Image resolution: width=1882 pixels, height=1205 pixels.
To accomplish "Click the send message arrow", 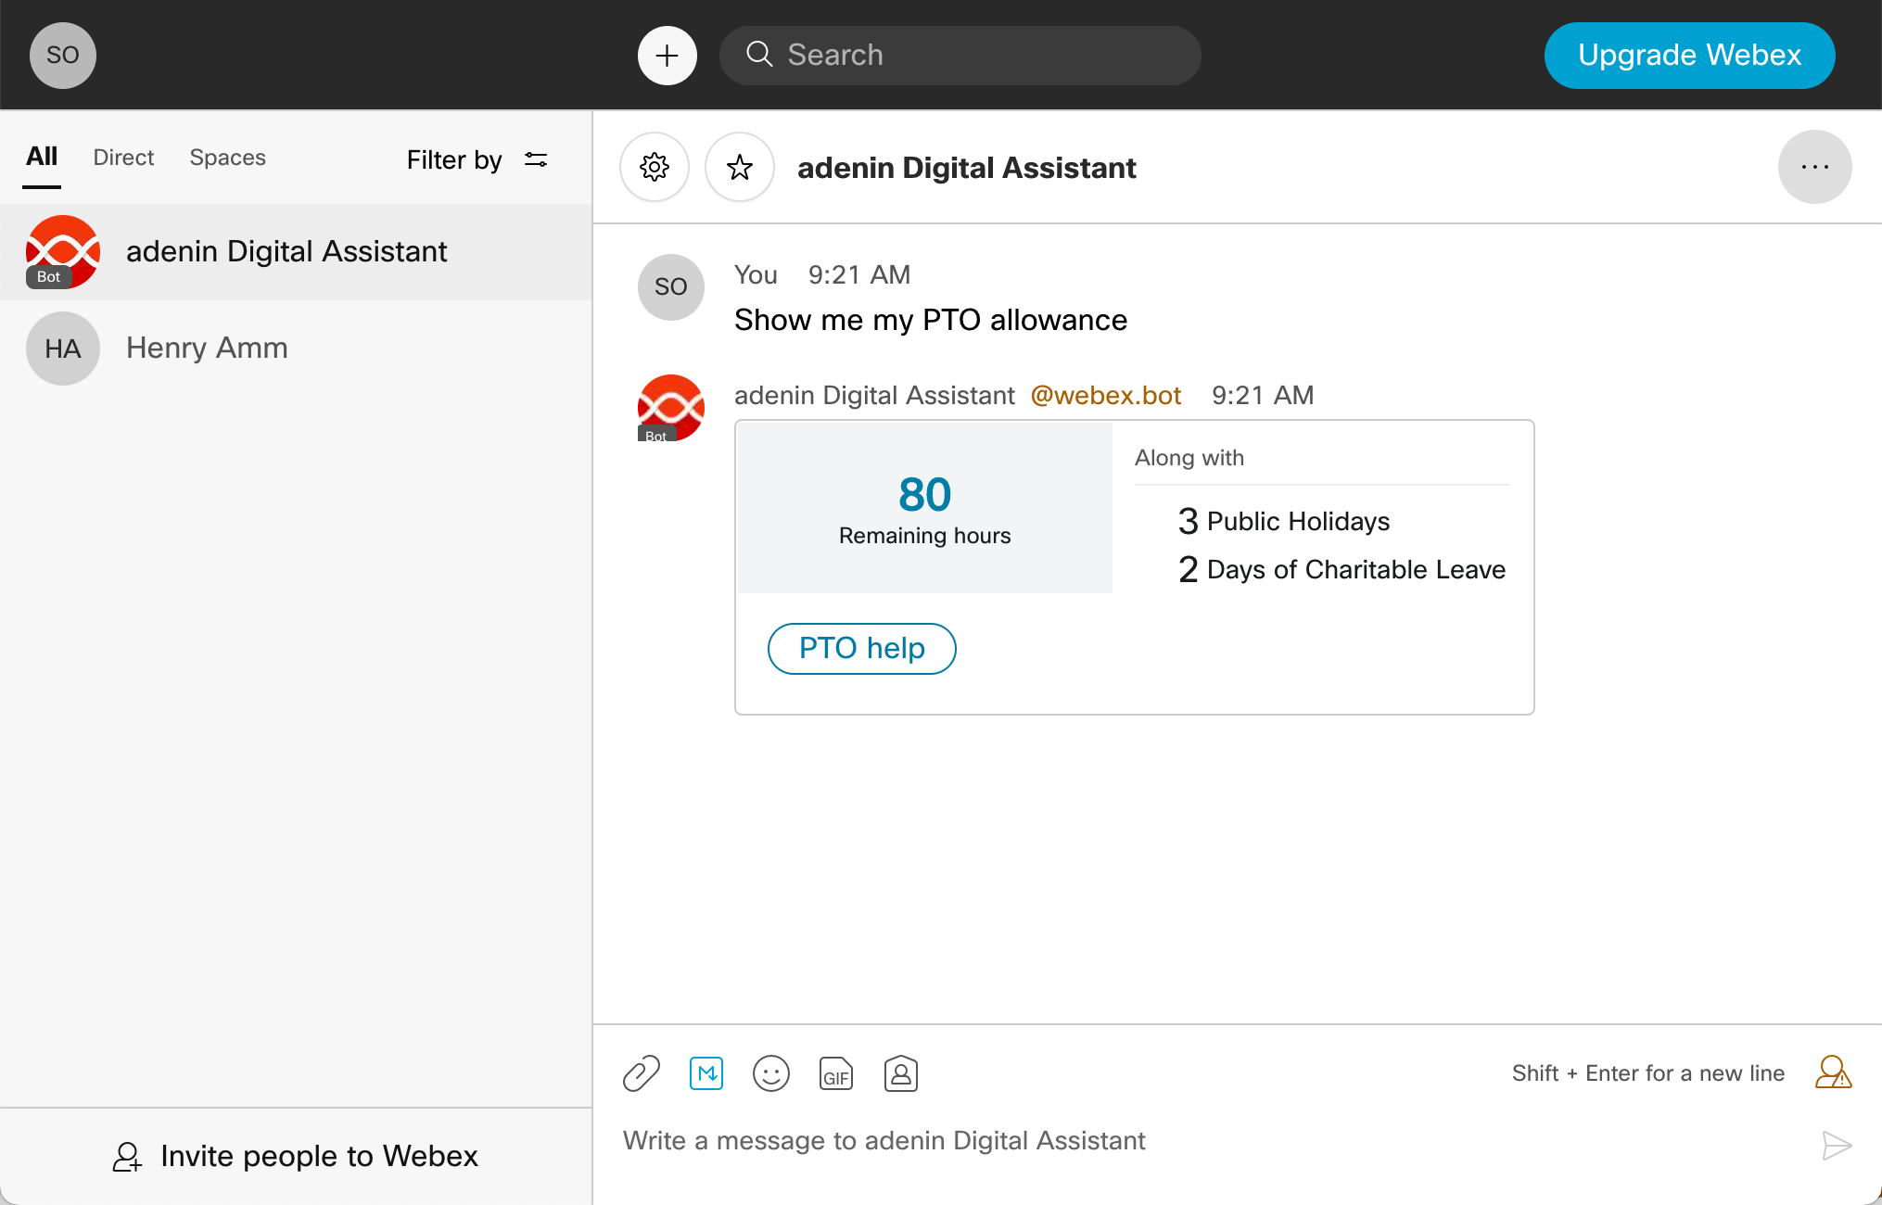I will 1836,1146.
